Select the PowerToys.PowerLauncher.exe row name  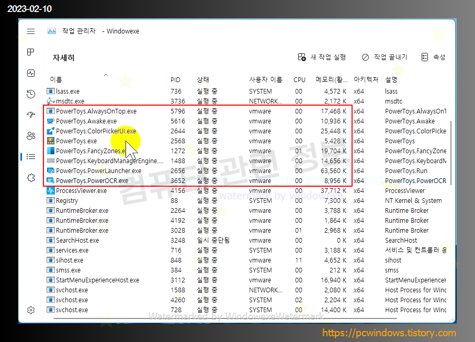99,171
